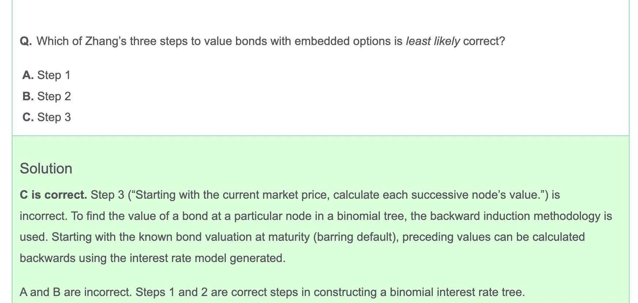638x303 pixels.
Task: Select answer option B. Step 2
Action: 47,96
